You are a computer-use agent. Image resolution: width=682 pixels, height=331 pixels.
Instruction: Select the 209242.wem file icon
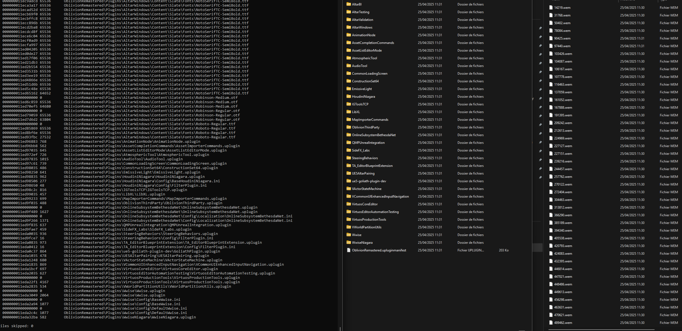click(551, 123)
